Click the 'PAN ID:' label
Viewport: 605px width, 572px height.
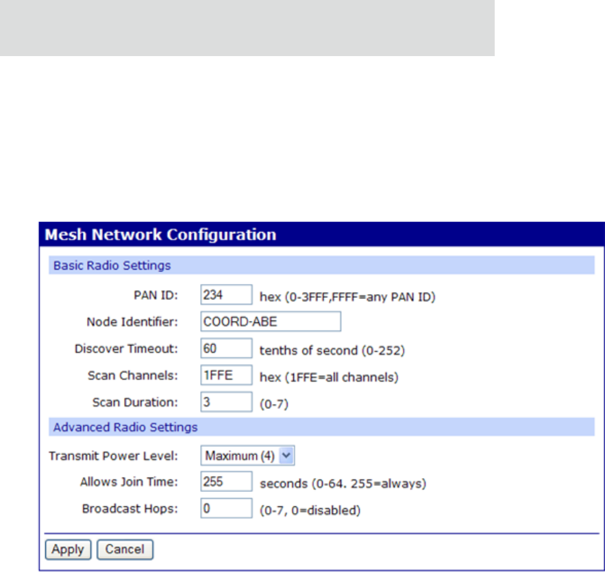tap(156, 296)
